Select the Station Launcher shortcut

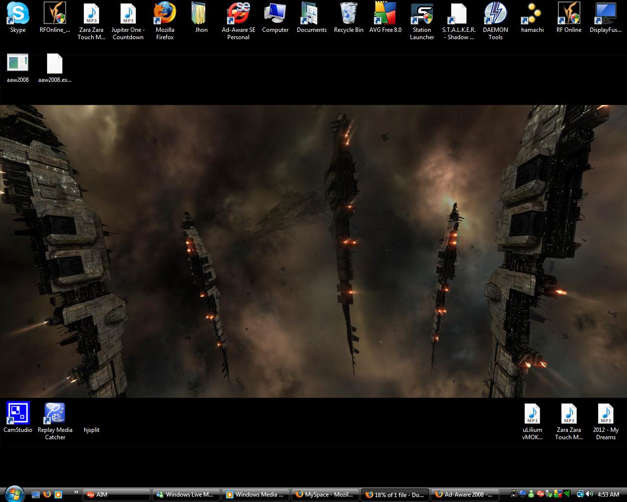422,22
